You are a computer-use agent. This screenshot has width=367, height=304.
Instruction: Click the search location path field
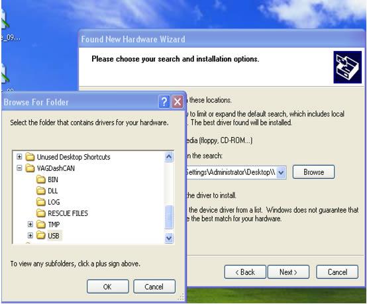click(x=231, y=173)
